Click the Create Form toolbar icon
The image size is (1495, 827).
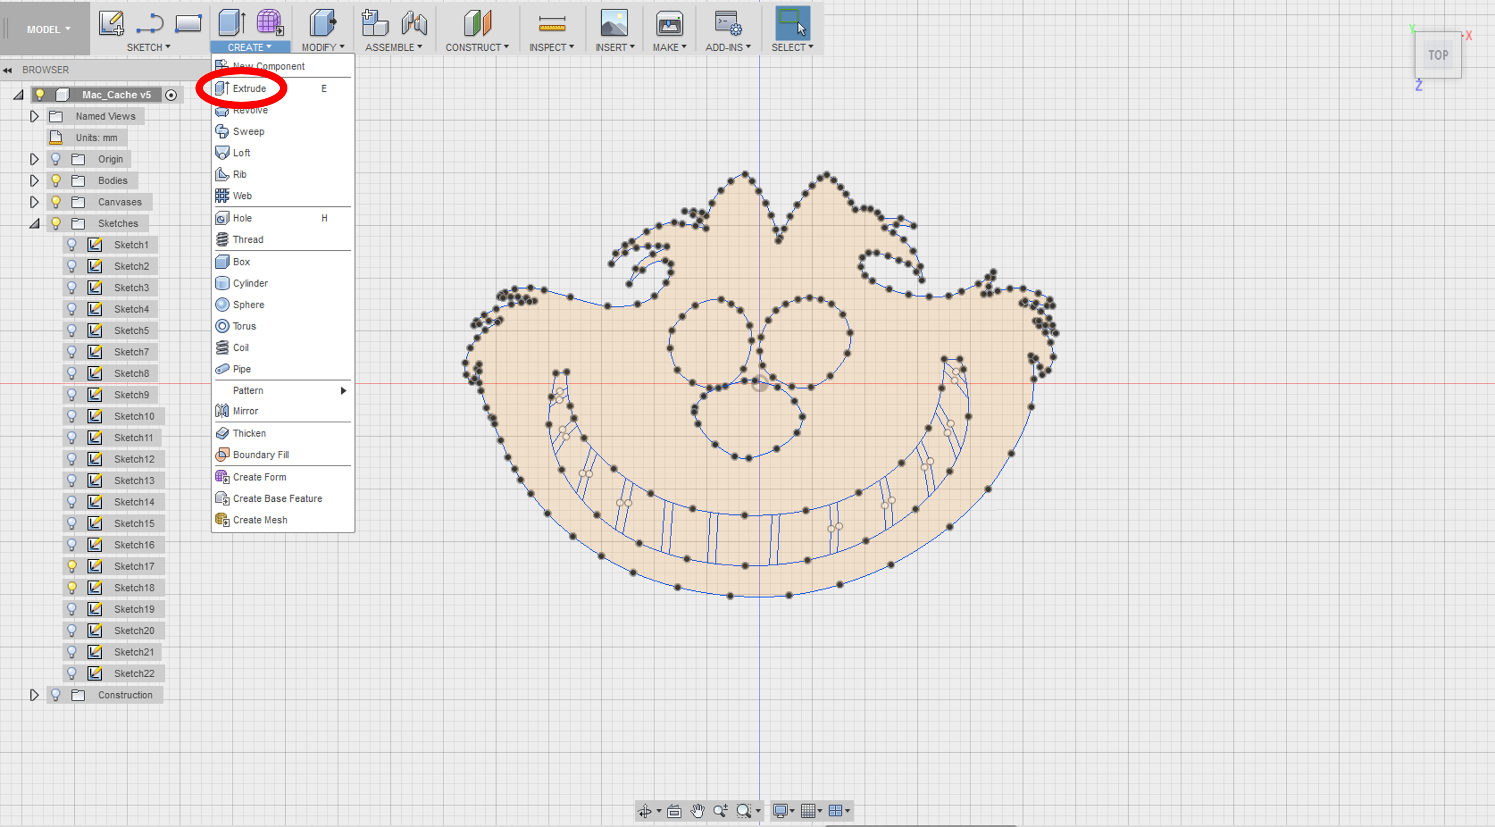point(270,24)
